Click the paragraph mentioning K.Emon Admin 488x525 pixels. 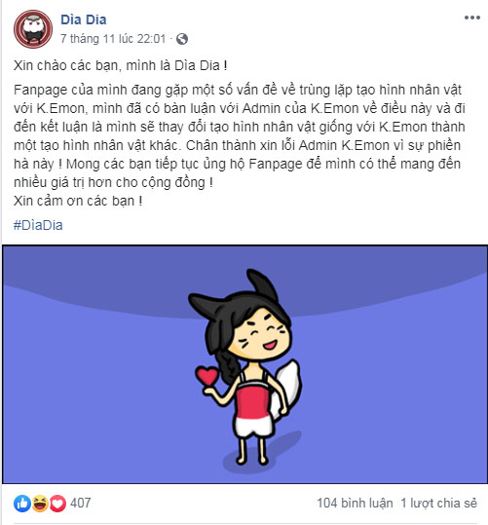[x=240, y=136]
